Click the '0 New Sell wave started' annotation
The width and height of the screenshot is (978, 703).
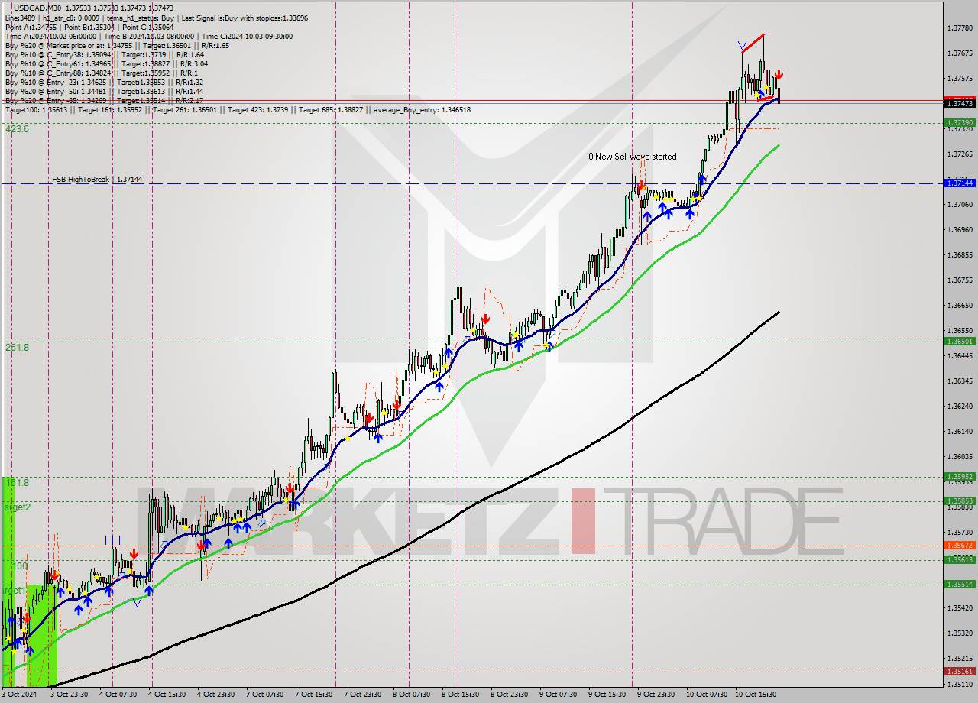coord(632,157)
